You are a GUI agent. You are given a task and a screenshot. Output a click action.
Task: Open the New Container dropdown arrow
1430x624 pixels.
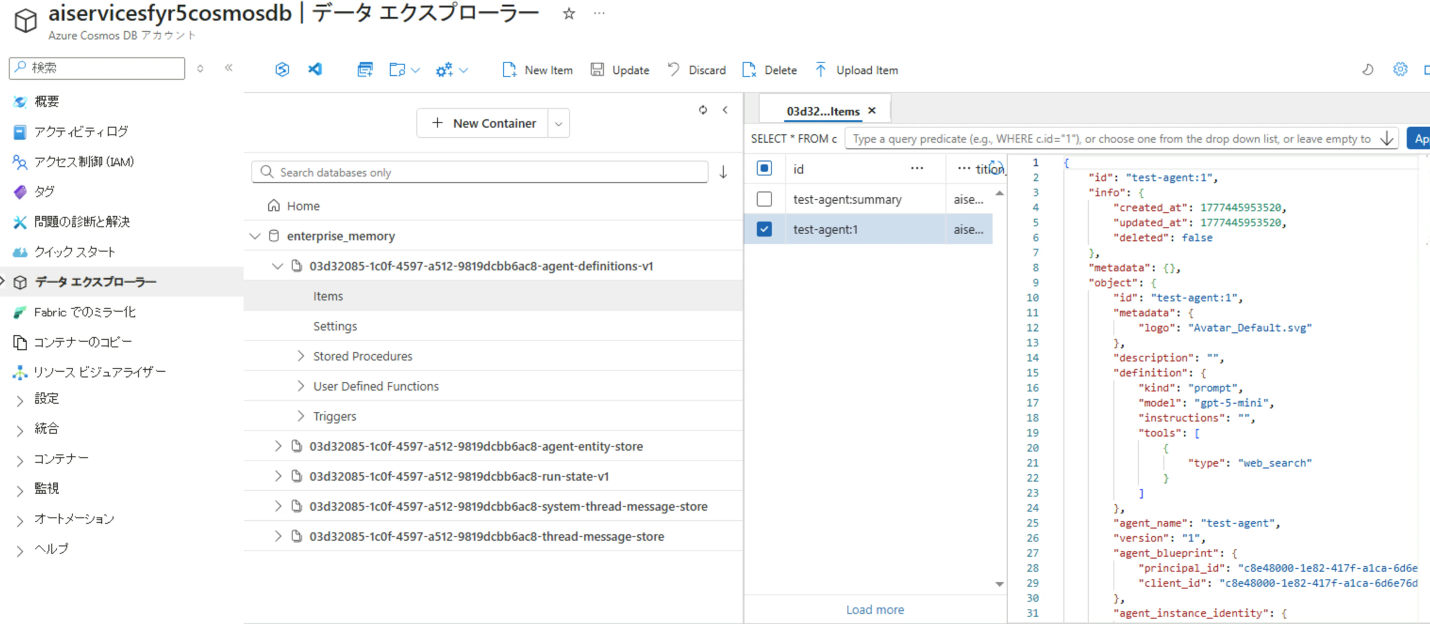(x=559, y=123)
